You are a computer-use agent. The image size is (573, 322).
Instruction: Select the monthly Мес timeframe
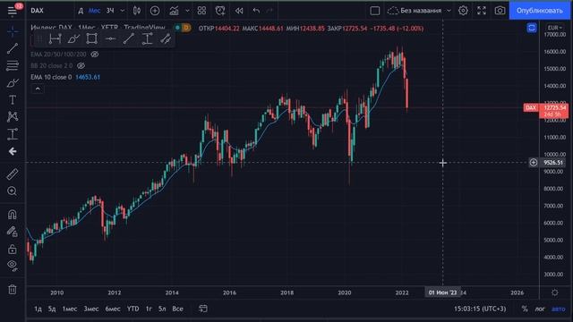pyautogui.click(x=94, y=11)
